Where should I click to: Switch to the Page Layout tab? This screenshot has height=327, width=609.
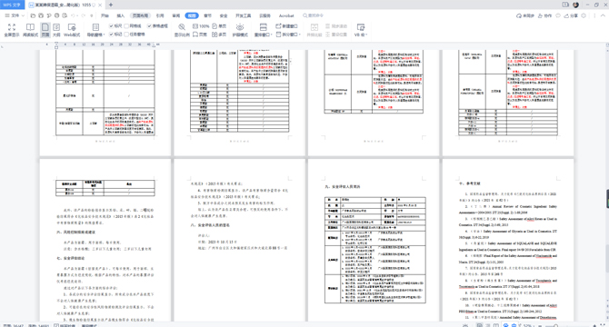140,15
